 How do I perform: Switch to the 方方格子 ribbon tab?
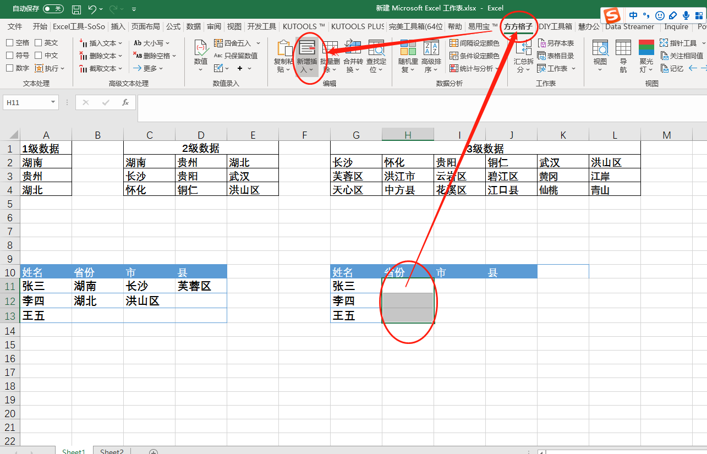(518, 26)
